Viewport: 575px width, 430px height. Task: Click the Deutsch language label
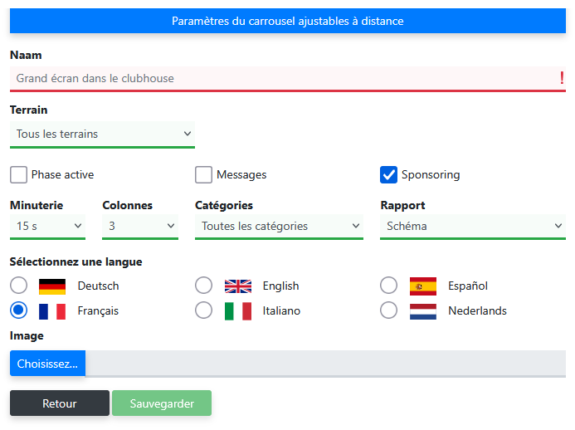[x=98, y=286]
